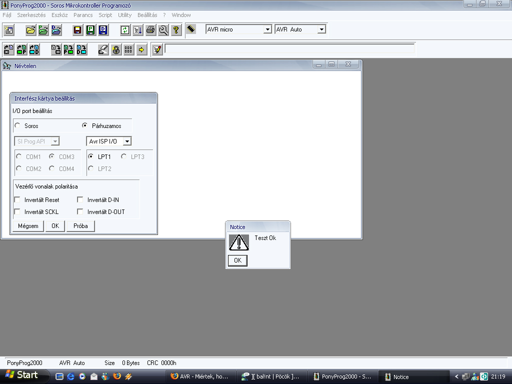512x384 pixels.
Task: Click Write Data memory cyan D icon
Action: [81, 49]
